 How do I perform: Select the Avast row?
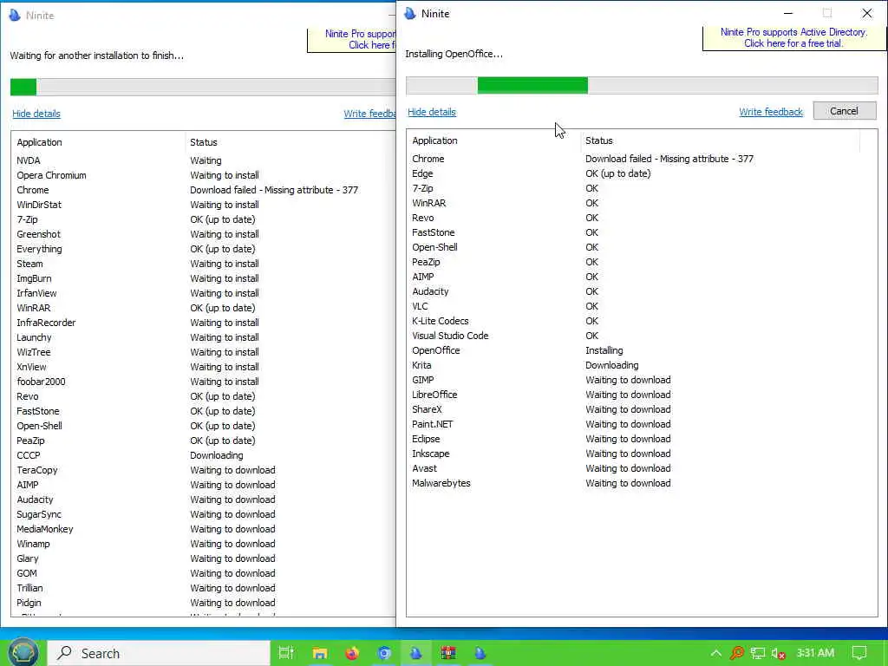tap(642, 468)
